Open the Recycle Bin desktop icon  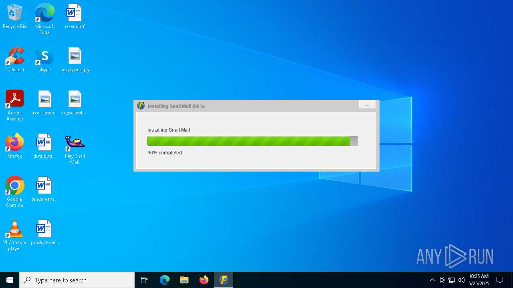click(15, 17)
